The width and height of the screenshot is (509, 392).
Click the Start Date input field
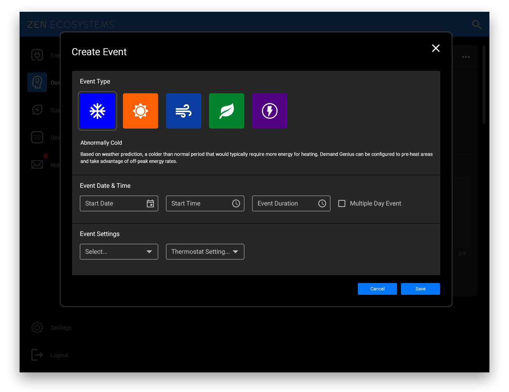tap(119, 203)
